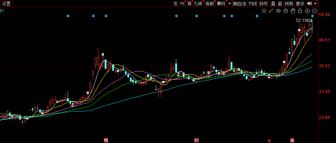This screenshot has height=143, width=336.
Task: Toggle the eye visibility icon
Action: (278, 11)
